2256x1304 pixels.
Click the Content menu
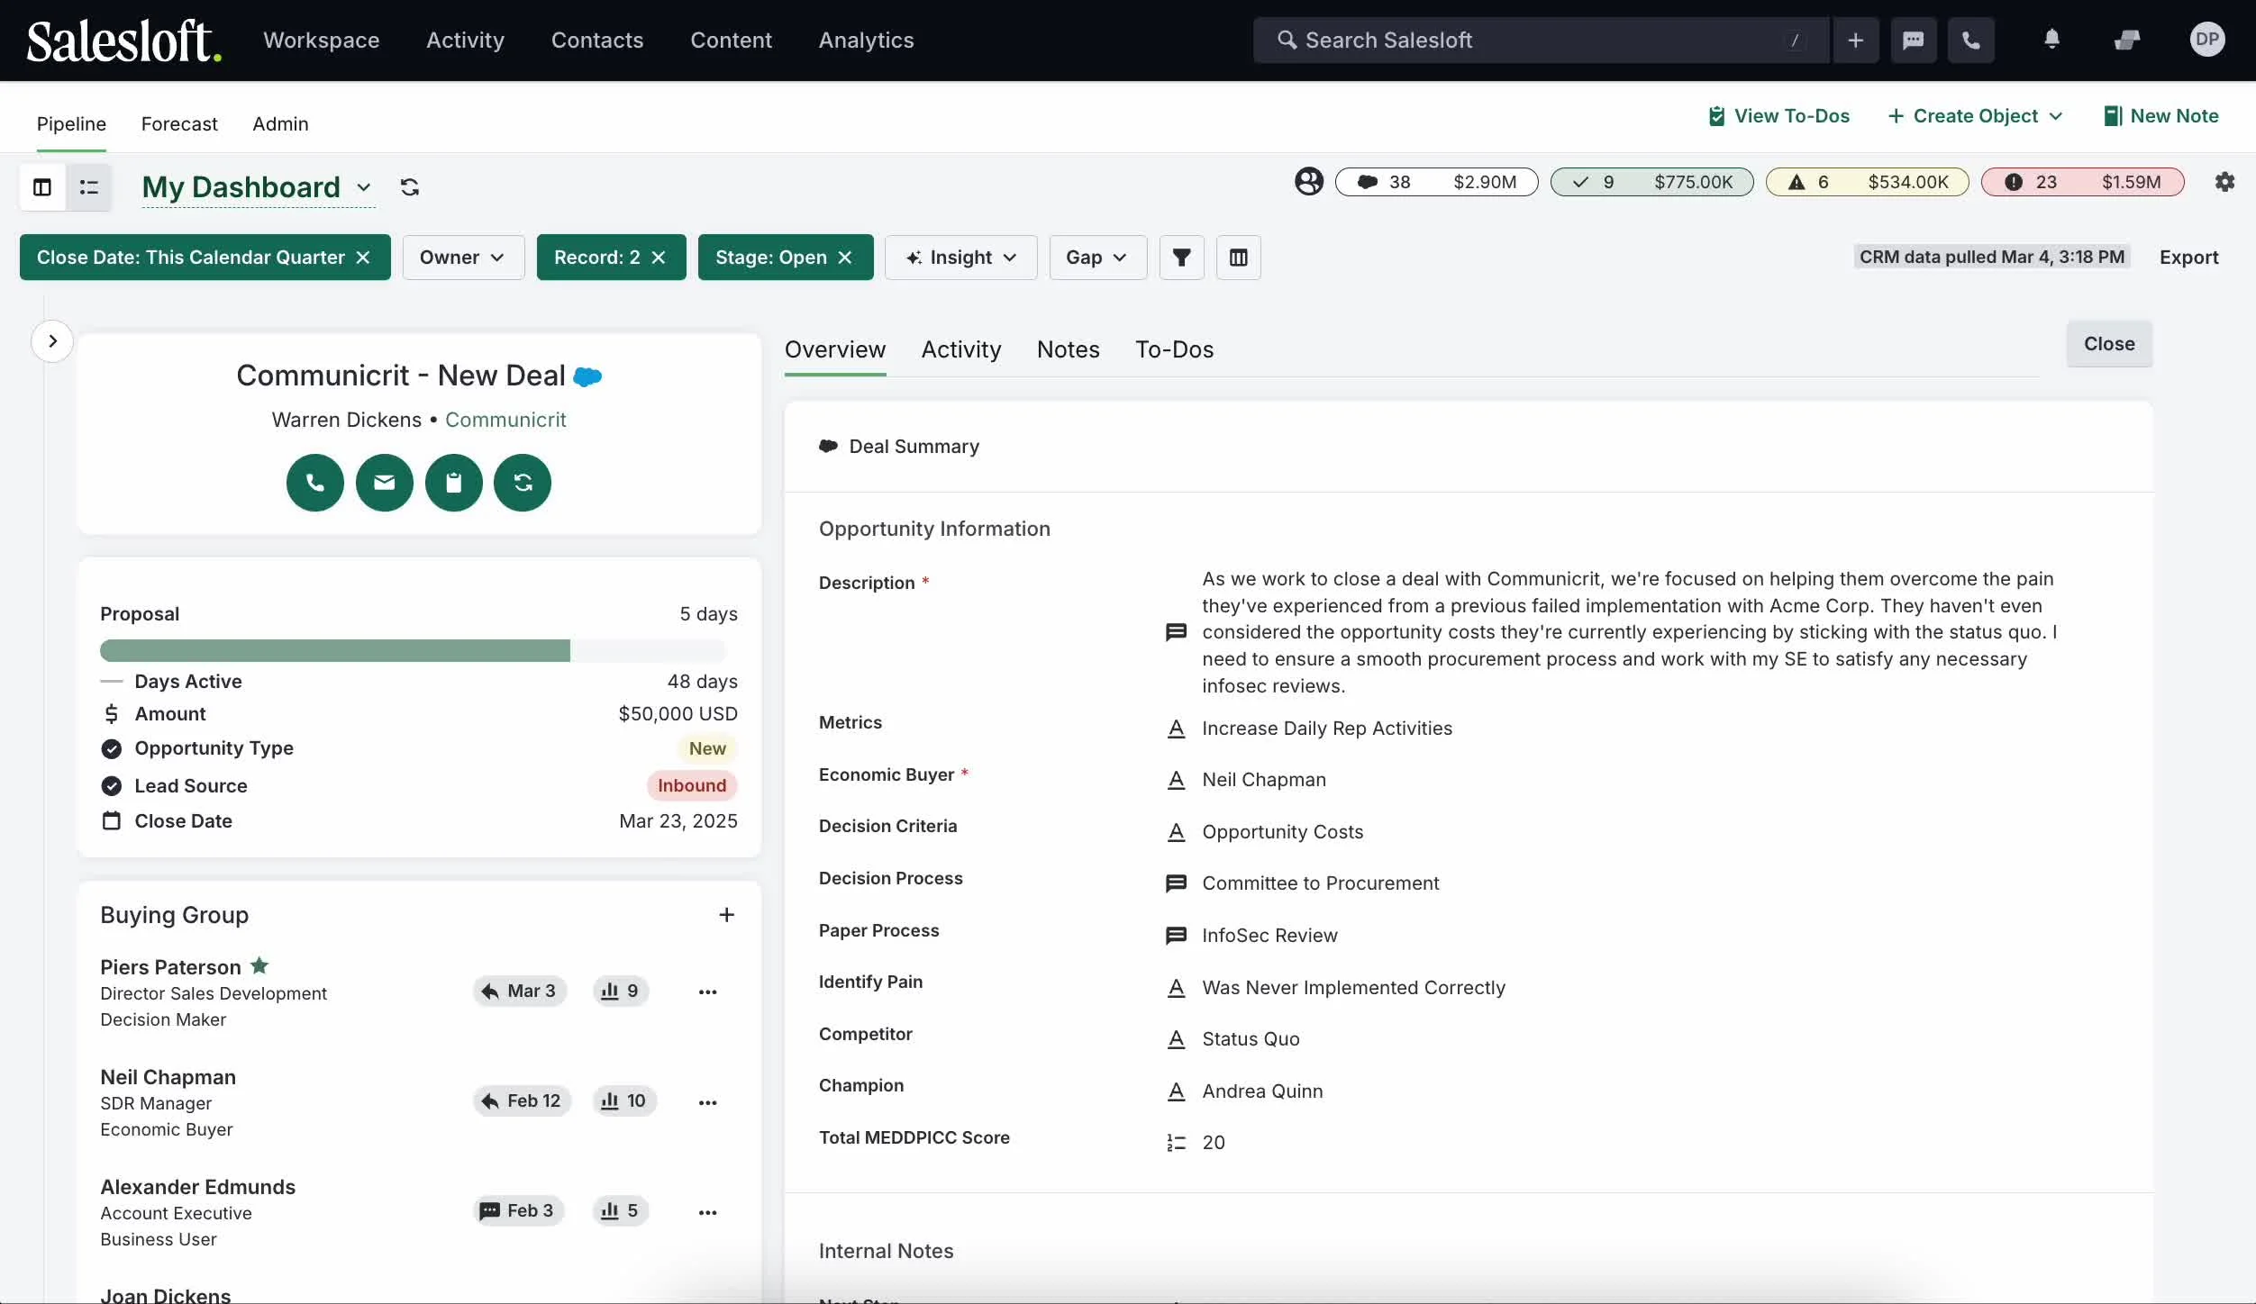[731, 41]
